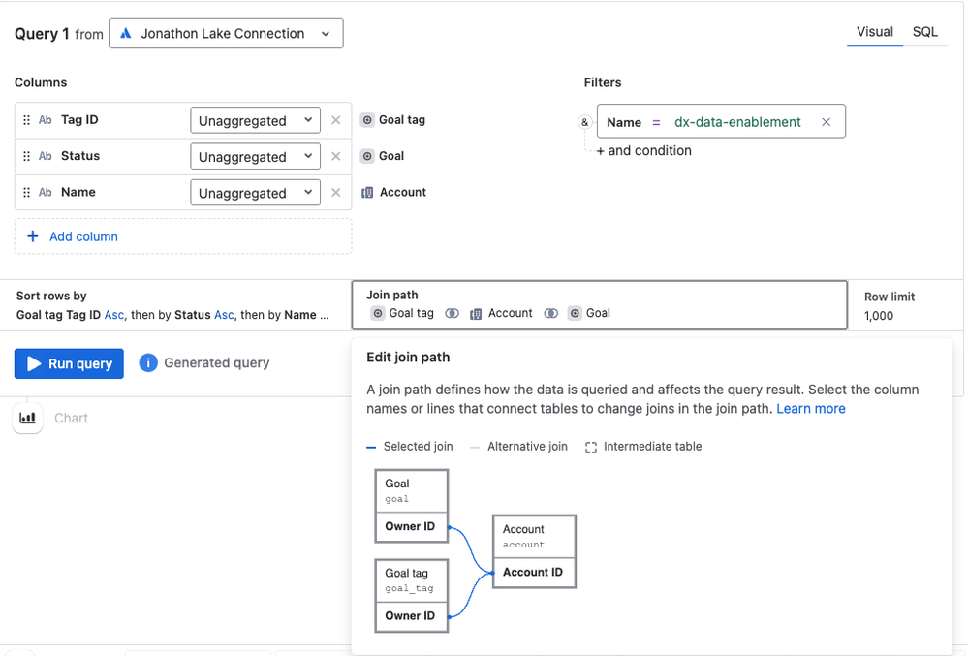This screenshot has height=656, width=968.
Task: Click drag handle for the Name column
Action: click(x=26, y=192)
